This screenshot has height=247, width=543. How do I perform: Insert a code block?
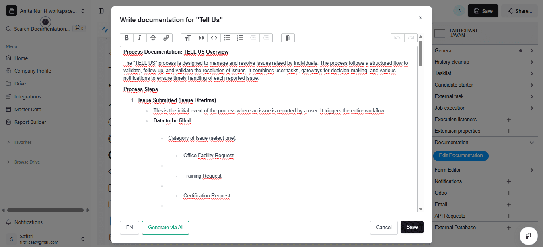click(x=214, y=37)
